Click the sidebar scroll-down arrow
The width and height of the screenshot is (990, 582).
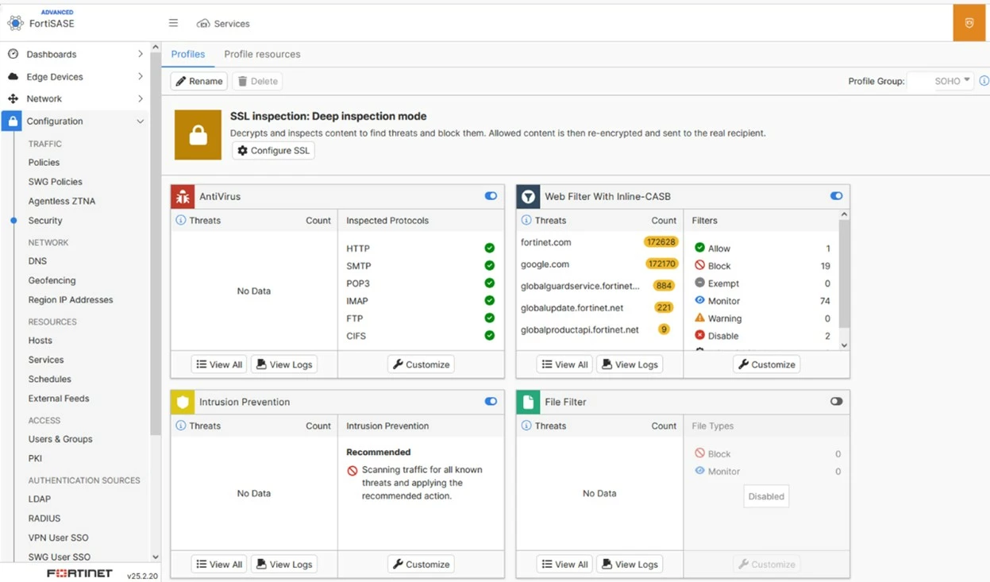point(155,557)
